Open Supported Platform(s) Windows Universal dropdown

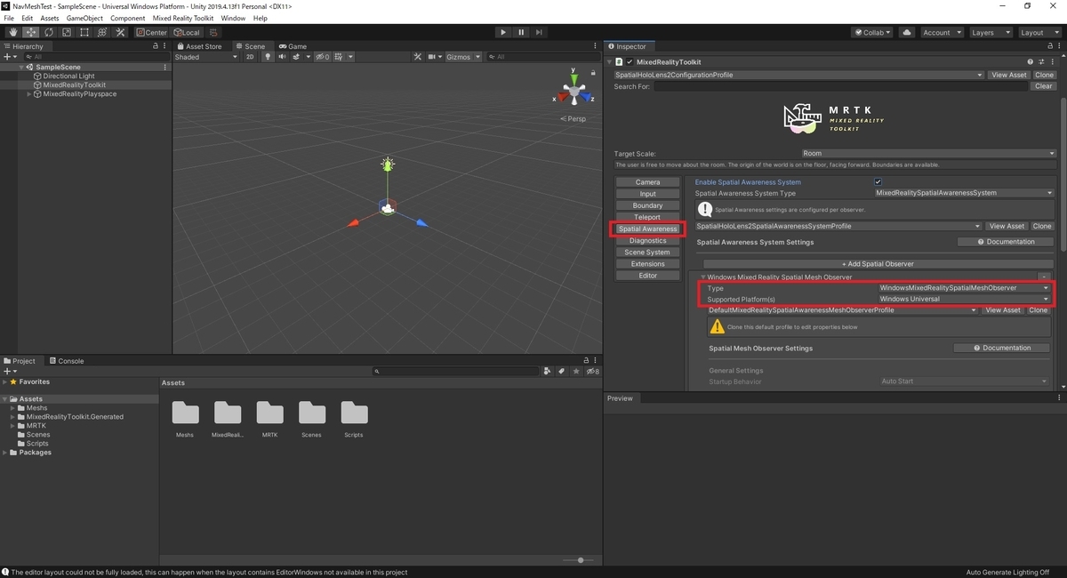tap(965, 299)
